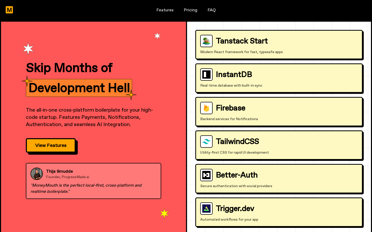Click the View Features button
372x232 pixels.
point(51,145)
